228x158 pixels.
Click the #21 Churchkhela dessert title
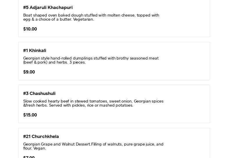(41, 137)
